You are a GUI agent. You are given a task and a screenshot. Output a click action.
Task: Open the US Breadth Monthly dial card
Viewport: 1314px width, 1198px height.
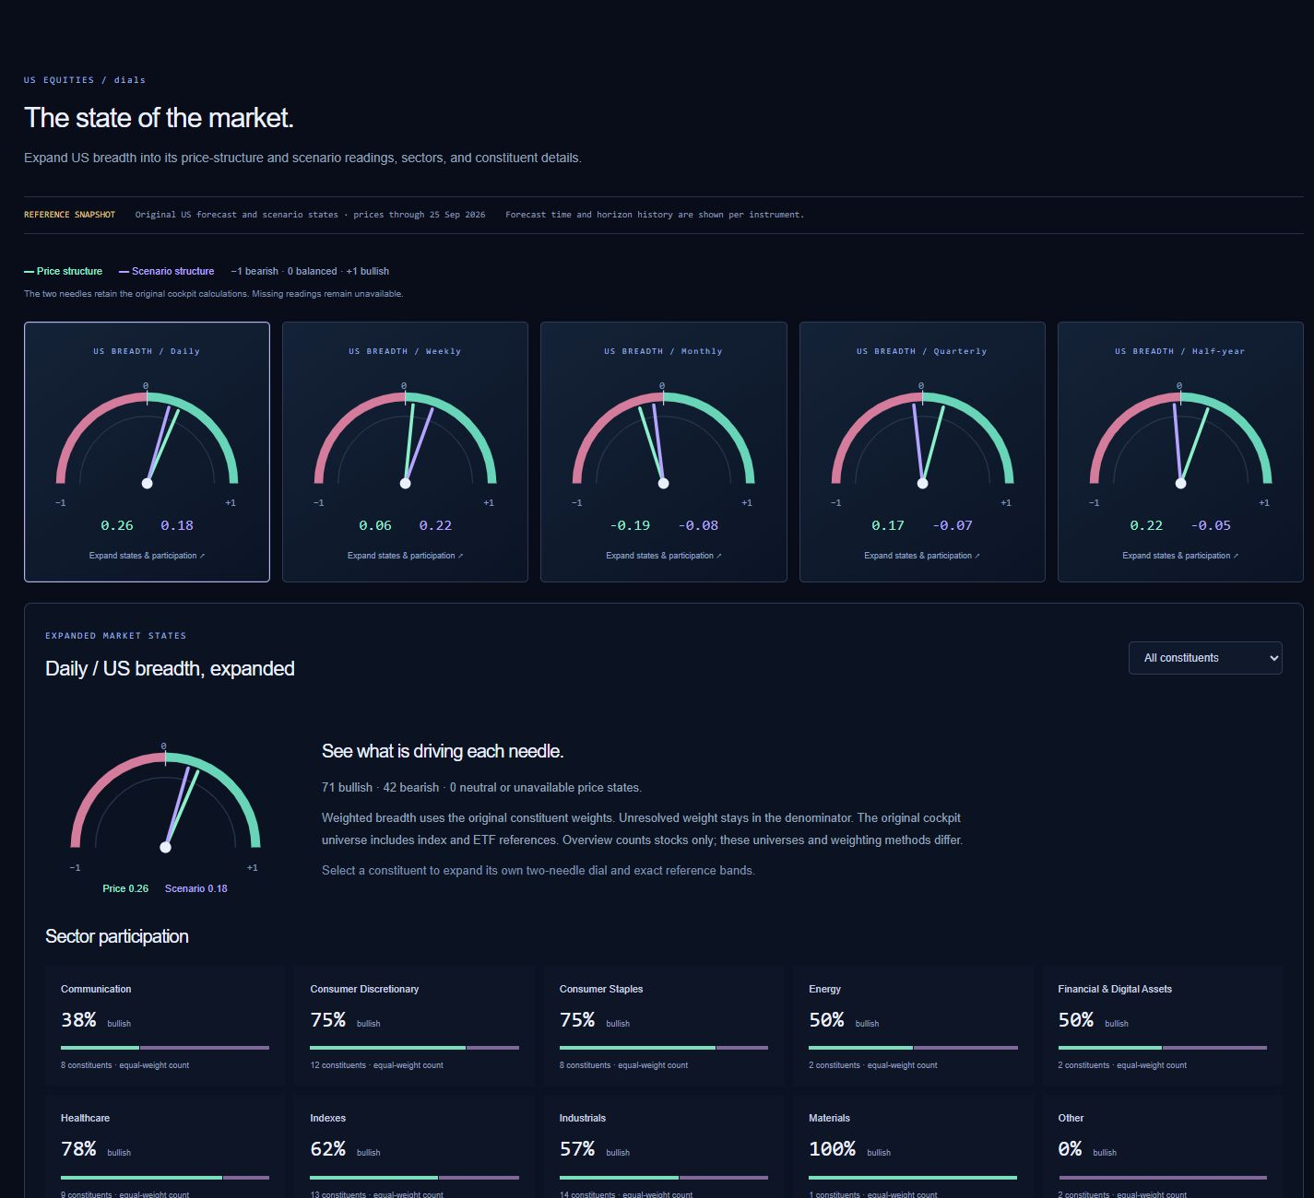[x=663, y=452]
